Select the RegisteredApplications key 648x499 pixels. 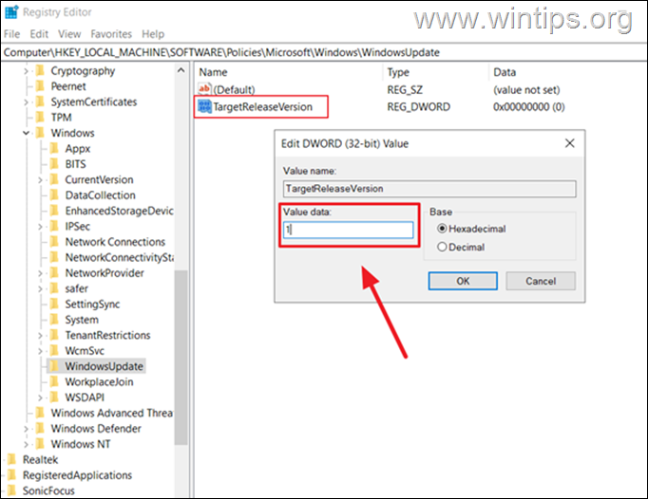point(77,475)
